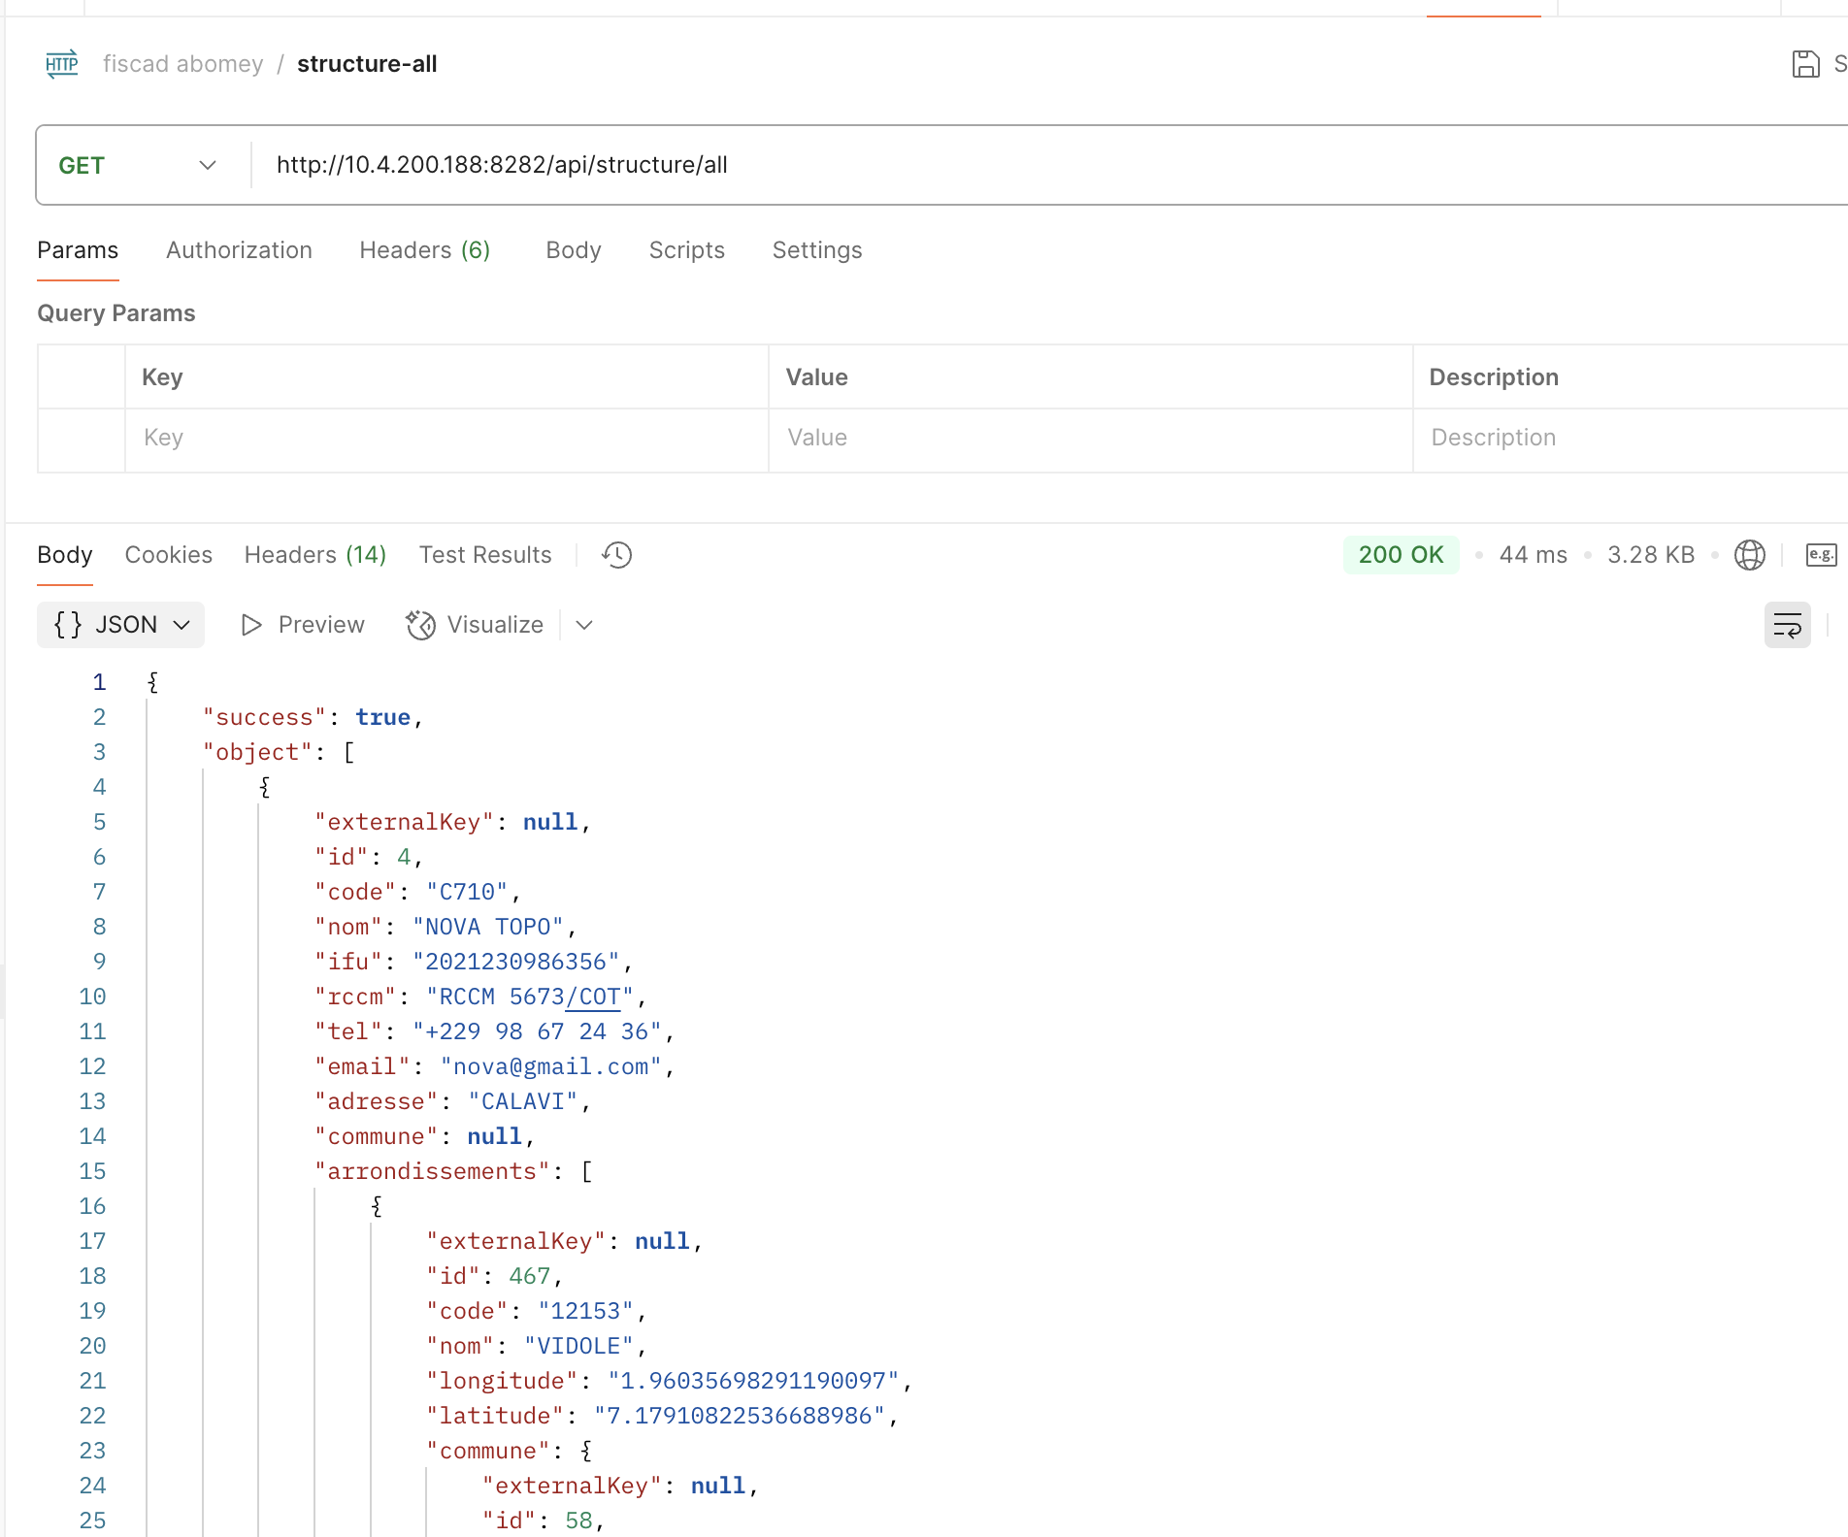The width and height of the screenshot is (1848, 1537).
Task: Open the JSON format dropdown
Action: (x=121, y=625)
